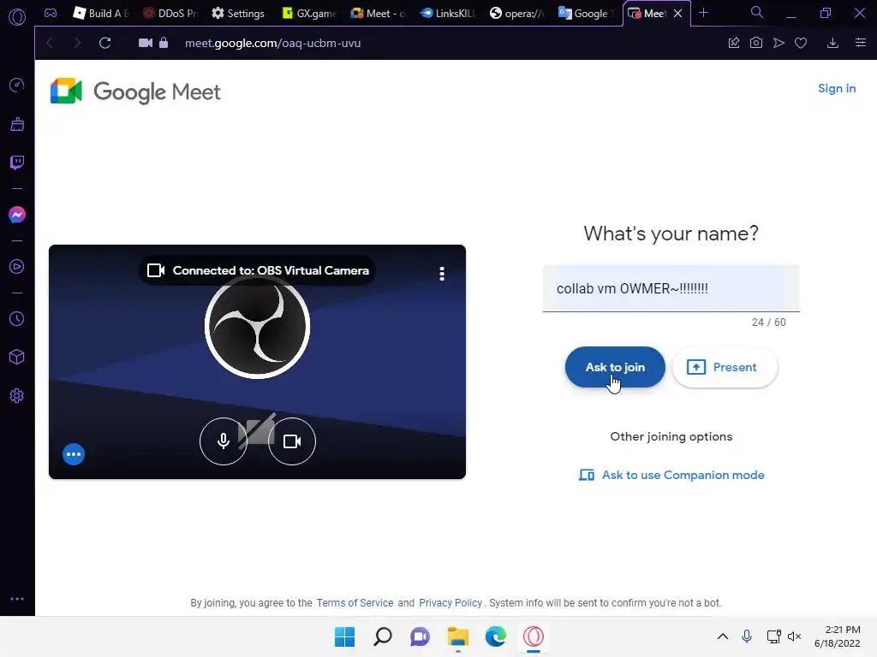Open sidebar Settings gear icon
This screenshot has height=657, width=877.
17,396
